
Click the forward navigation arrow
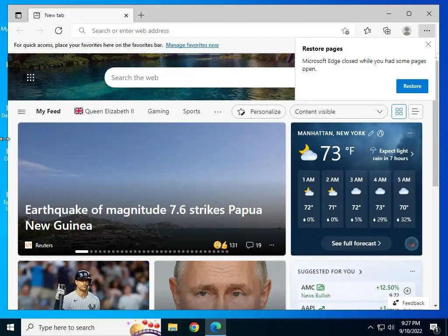(x=39, y=31)
